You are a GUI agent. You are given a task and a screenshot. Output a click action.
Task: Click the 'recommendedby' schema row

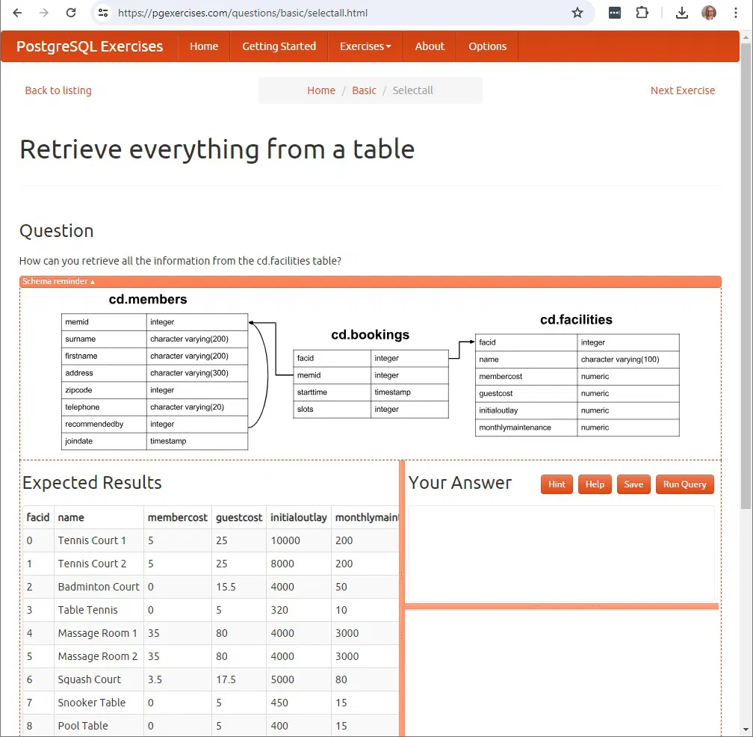[155, 425]
